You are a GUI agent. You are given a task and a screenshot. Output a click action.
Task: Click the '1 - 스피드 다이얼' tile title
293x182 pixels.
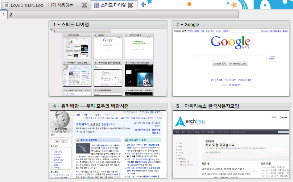(71, 25)
